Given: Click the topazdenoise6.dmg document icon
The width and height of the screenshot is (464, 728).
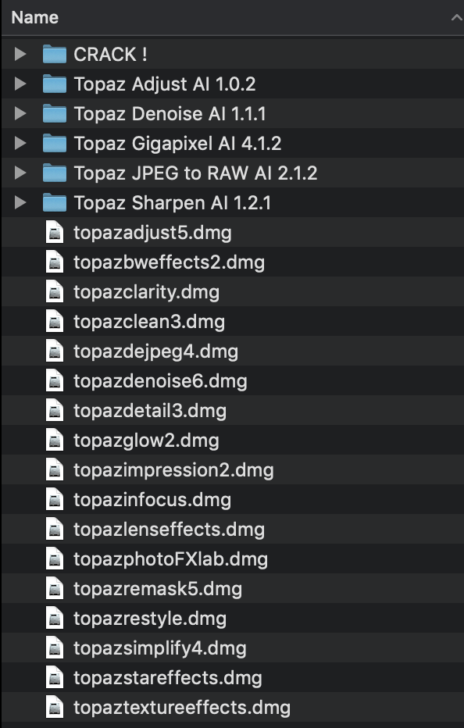Looking at the screenshot, I should 54,380.
